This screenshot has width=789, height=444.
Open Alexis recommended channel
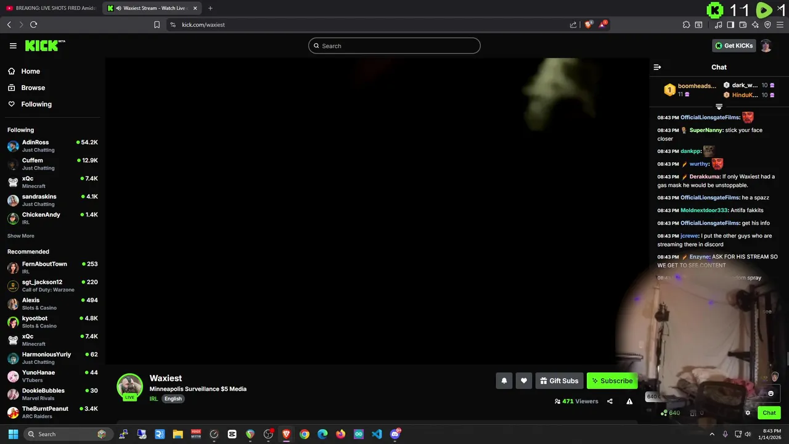(x=52, y=304)
